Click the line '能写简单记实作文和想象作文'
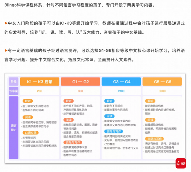Image resolution: width=191 pixels, height=172 pixels. point(162,151)
